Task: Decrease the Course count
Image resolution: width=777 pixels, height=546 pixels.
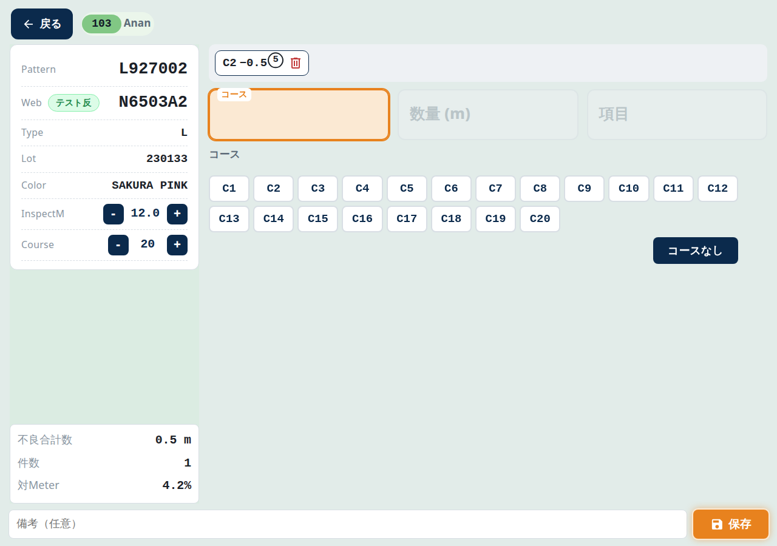Action: (x=118, y=245)
